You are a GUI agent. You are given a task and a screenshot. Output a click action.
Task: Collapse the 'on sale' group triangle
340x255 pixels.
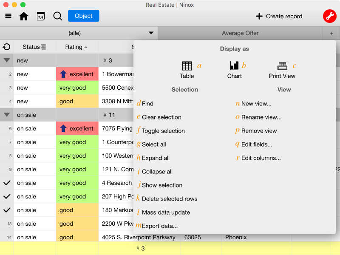pos(7,115)
